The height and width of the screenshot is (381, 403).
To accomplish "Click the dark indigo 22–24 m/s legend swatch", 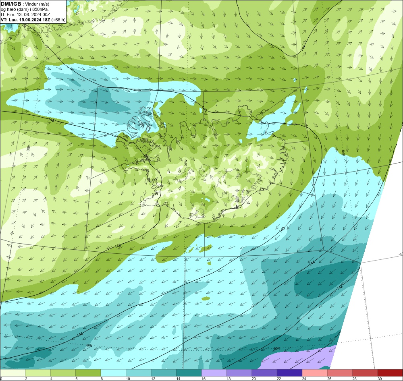I will 290,373.
